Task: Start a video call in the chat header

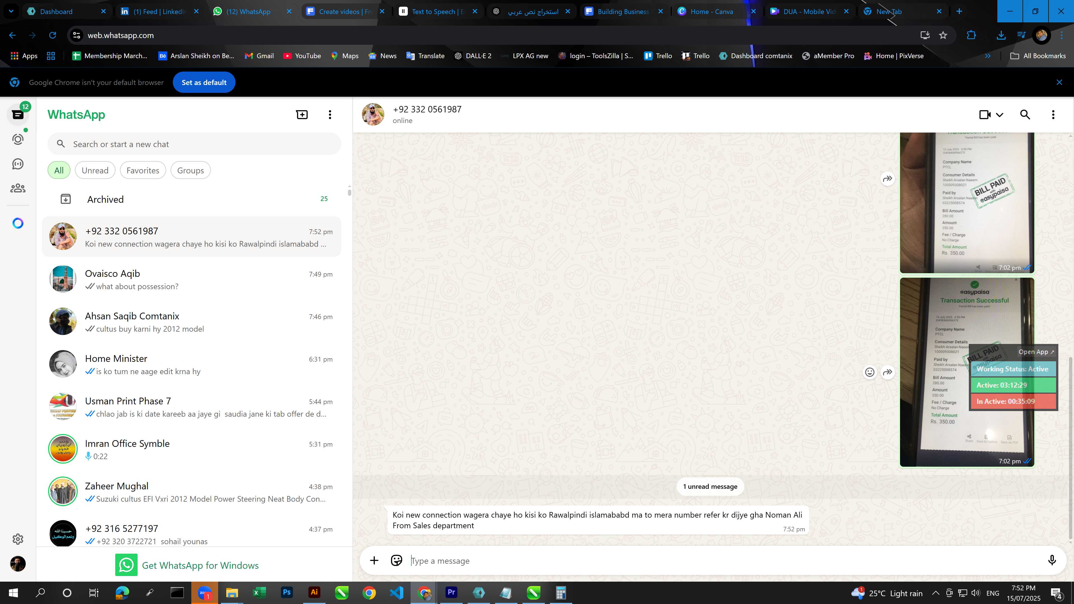Action: [985, 115]
